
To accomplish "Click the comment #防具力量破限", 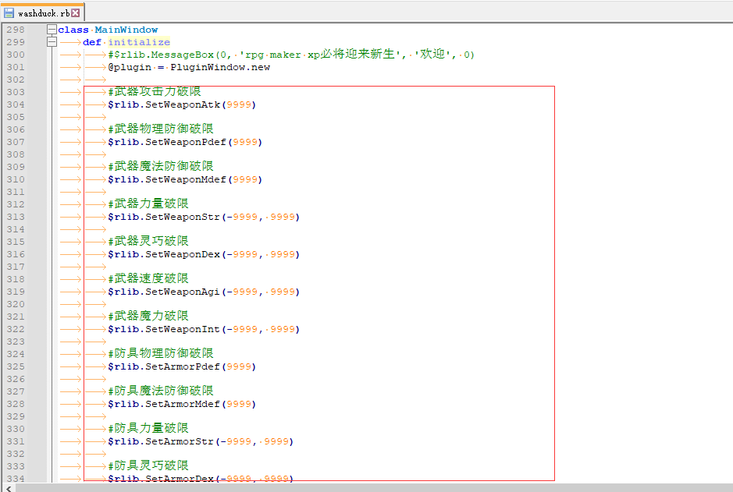I will point(148,428).
